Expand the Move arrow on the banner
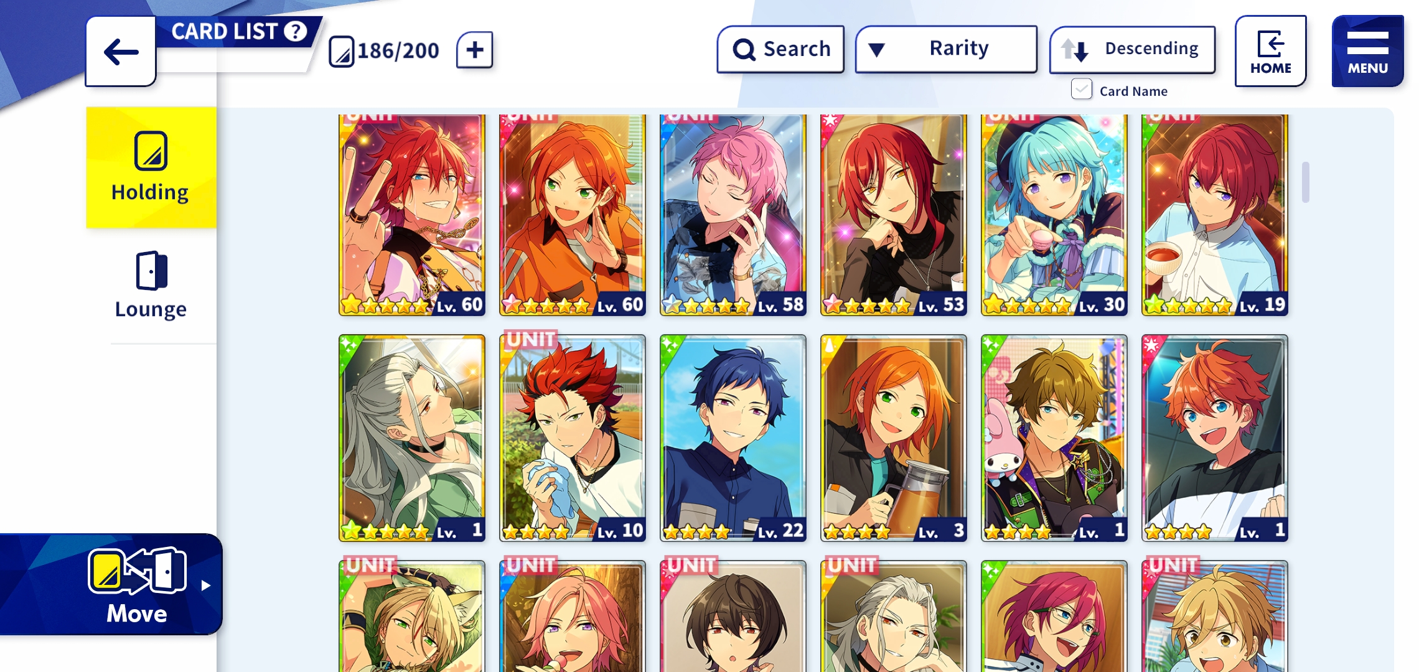The height and width of the screenshot is (672, 1419). point(206,585)
